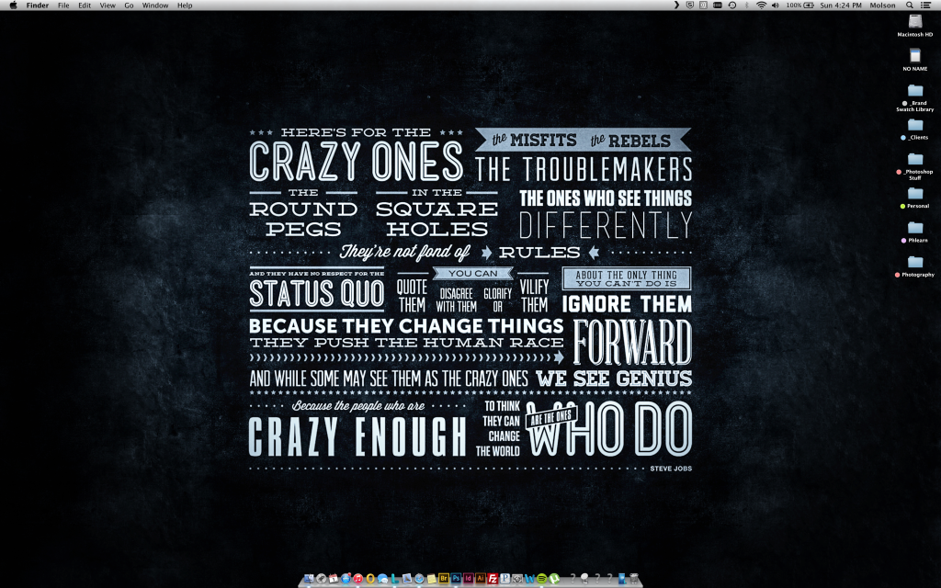Screen dimensions: 941x588
Task: Open Spotlight search magnifier icon
Action: (x=910, y=6)
